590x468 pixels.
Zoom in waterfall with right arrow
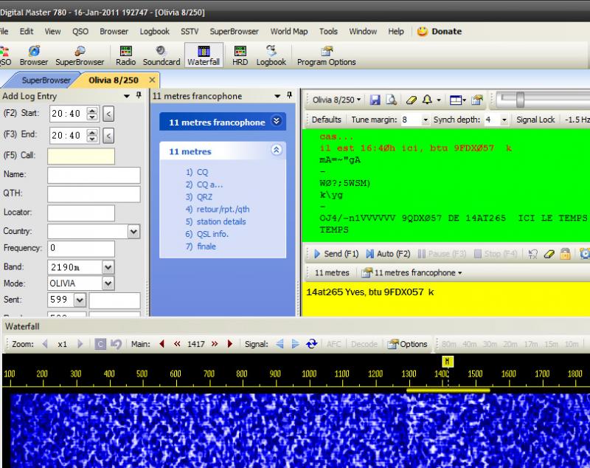pos(80,344)
